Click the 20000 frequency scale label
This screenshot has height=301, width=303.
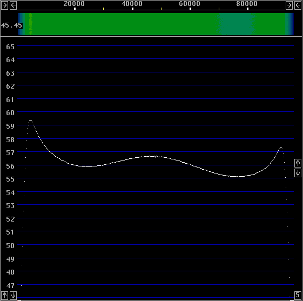[74, 4]
